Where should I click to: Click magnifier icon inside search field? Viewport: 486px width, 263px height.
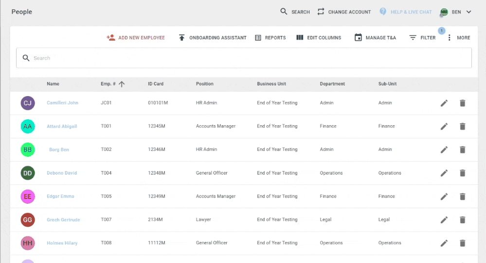tap(26, 58)
